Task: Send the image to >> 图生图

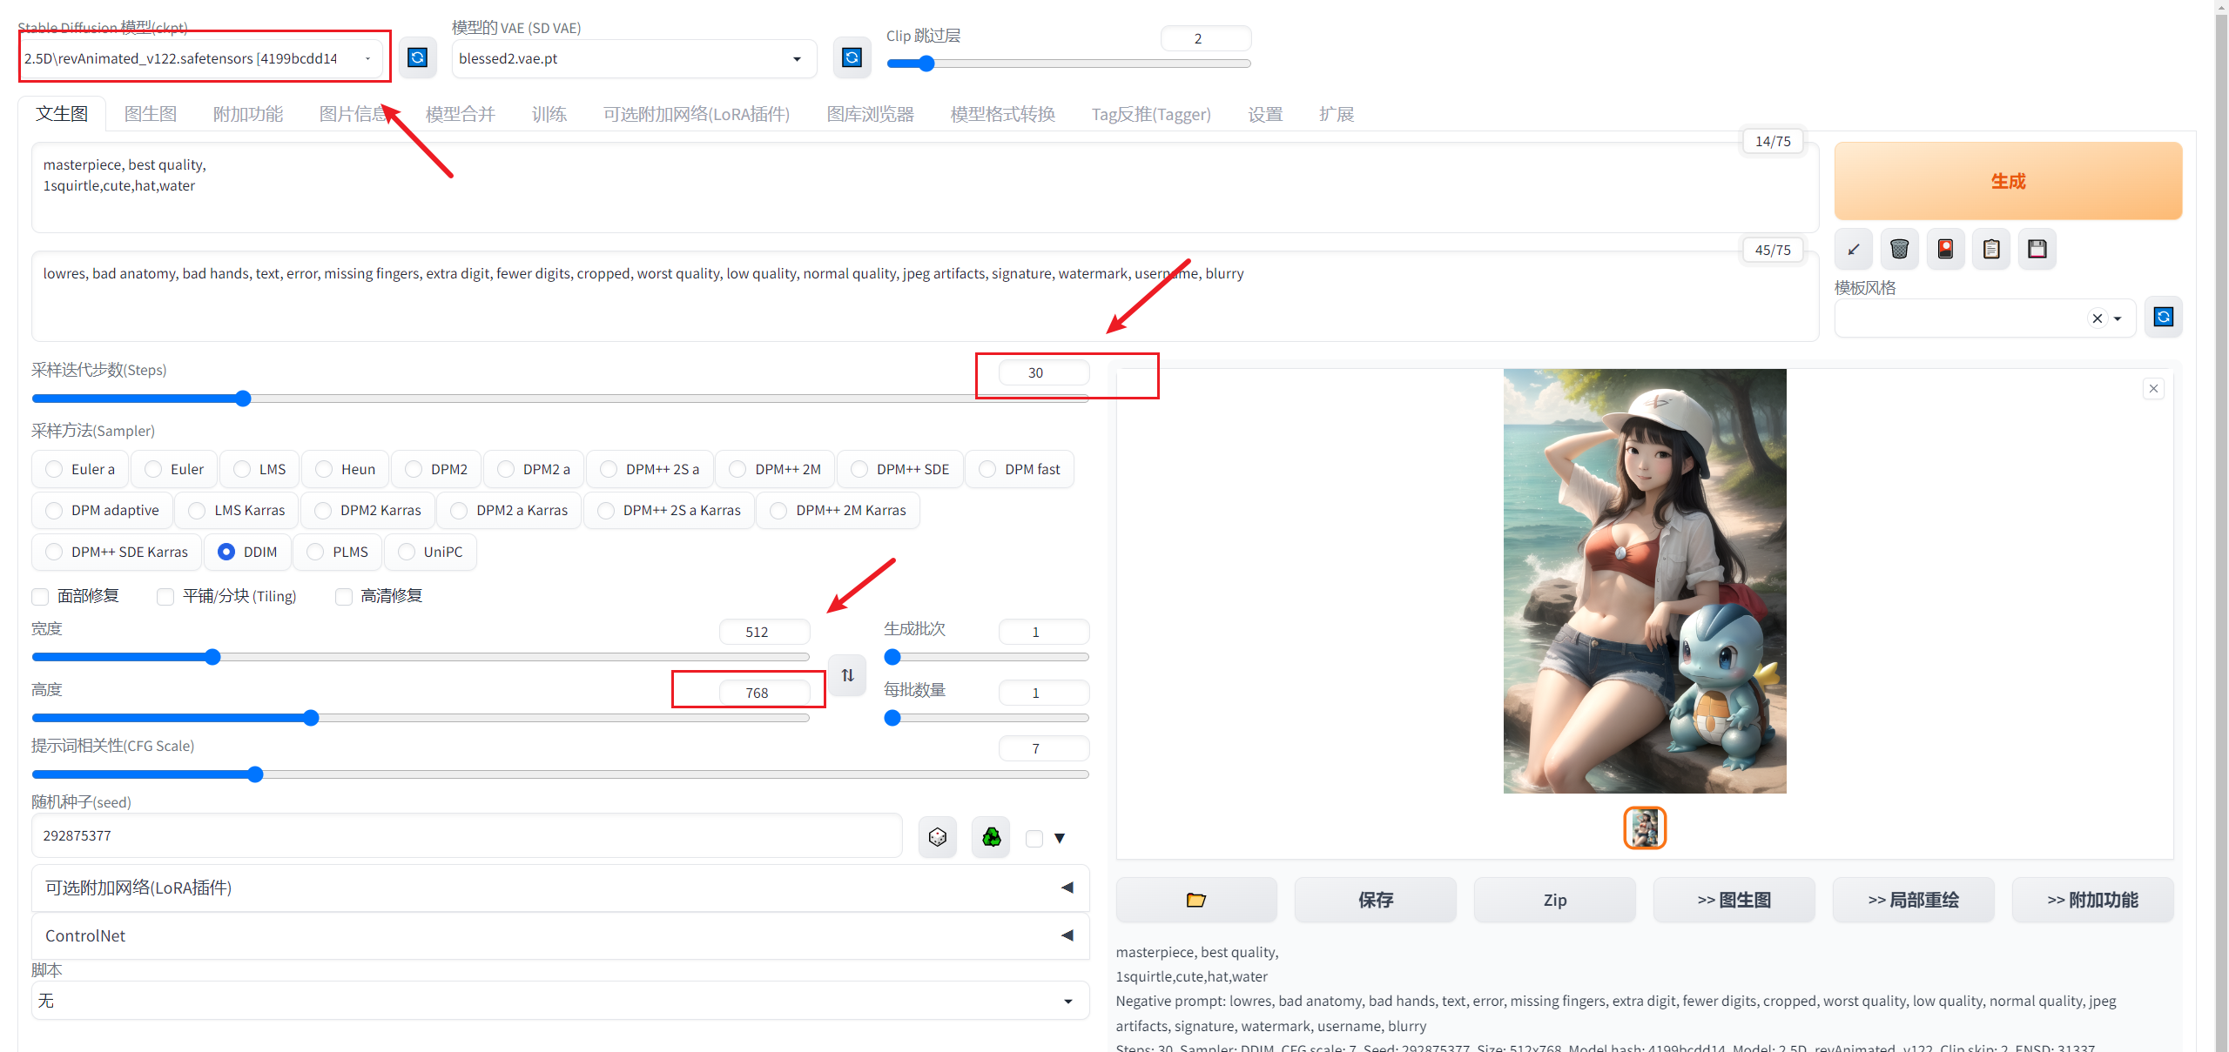Action: pyautogui.click(x=1734, y=900)
